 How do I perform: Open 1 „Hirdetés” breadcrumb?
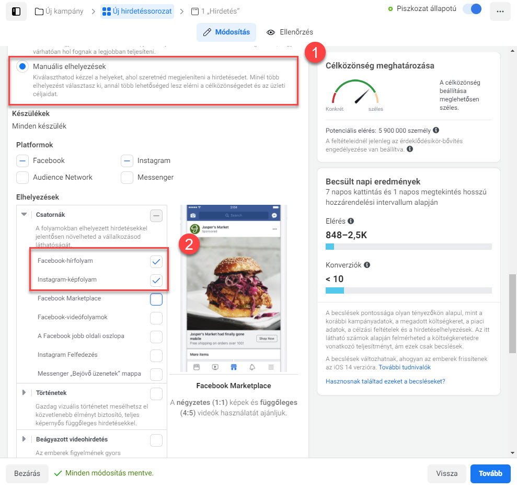click(x=215, y=11)
